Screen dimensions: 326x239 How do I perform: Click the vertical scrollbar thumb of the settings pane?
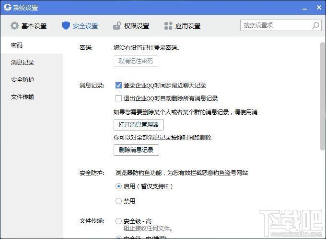coord(322,96)
